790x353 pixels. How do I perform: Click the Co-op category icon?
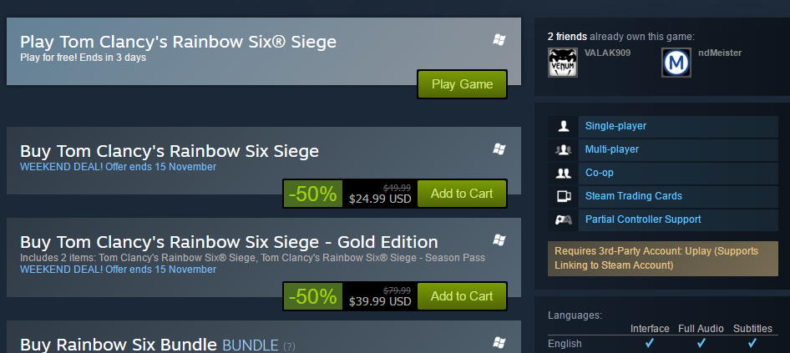click(x=564, y=173)
